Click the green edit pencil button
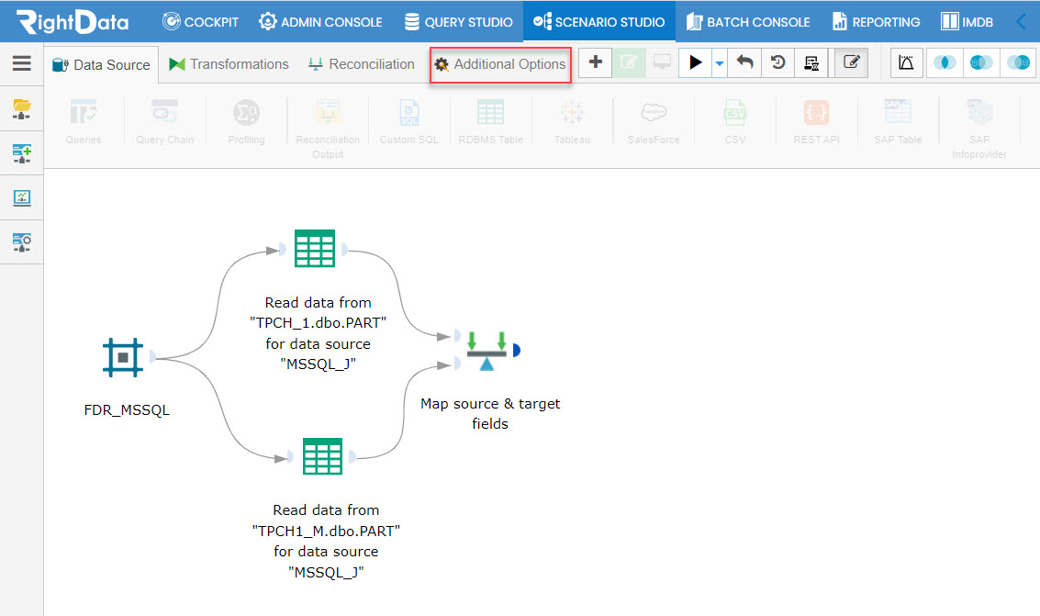Viewport: 1040px width, 616px height. (x=629, y=62)
